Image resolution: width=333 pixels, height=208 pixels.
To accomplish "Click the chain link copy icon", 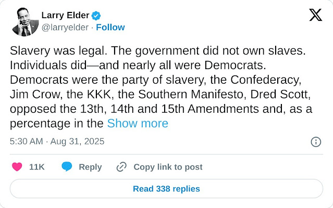I will coord(121,167).
